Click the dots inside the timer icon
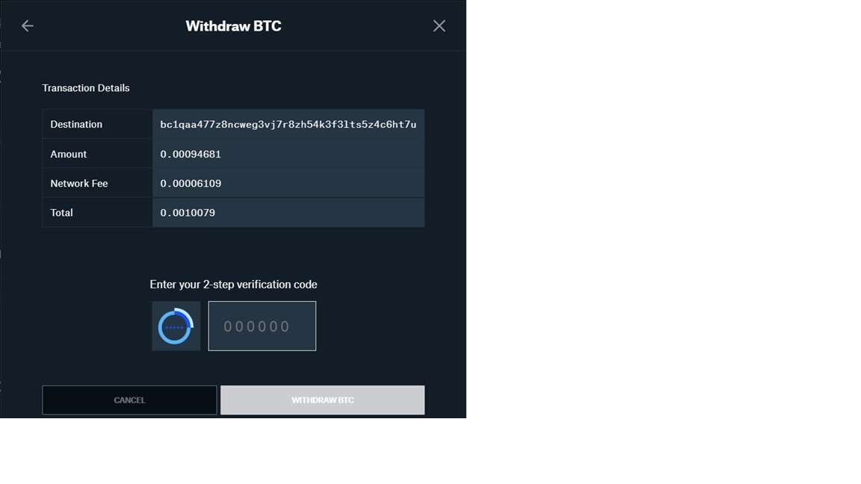Screen dimensions: 861x484 click(x=175, y=328)
